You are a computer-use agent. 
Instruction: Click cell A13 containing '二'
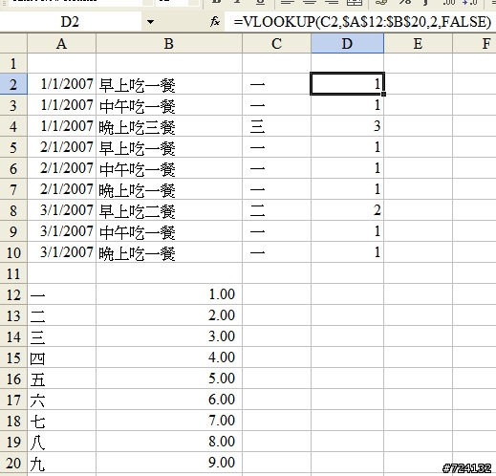tap(61, 315)
